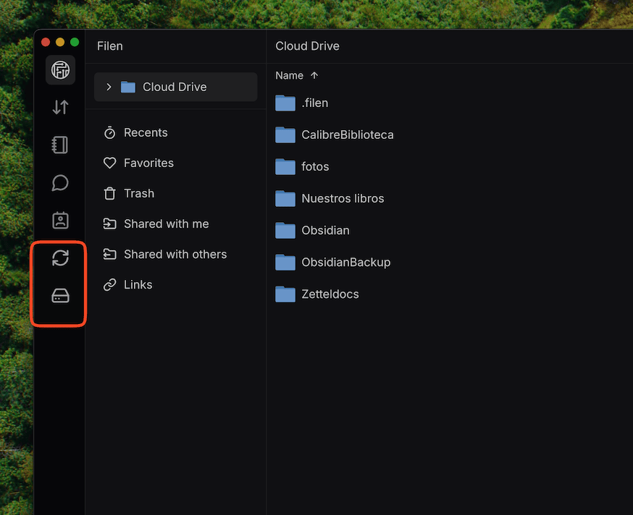Screen dimensions: 633x515
Task: Open the Notes notebook icon
Action: click(x=60, y=145)
